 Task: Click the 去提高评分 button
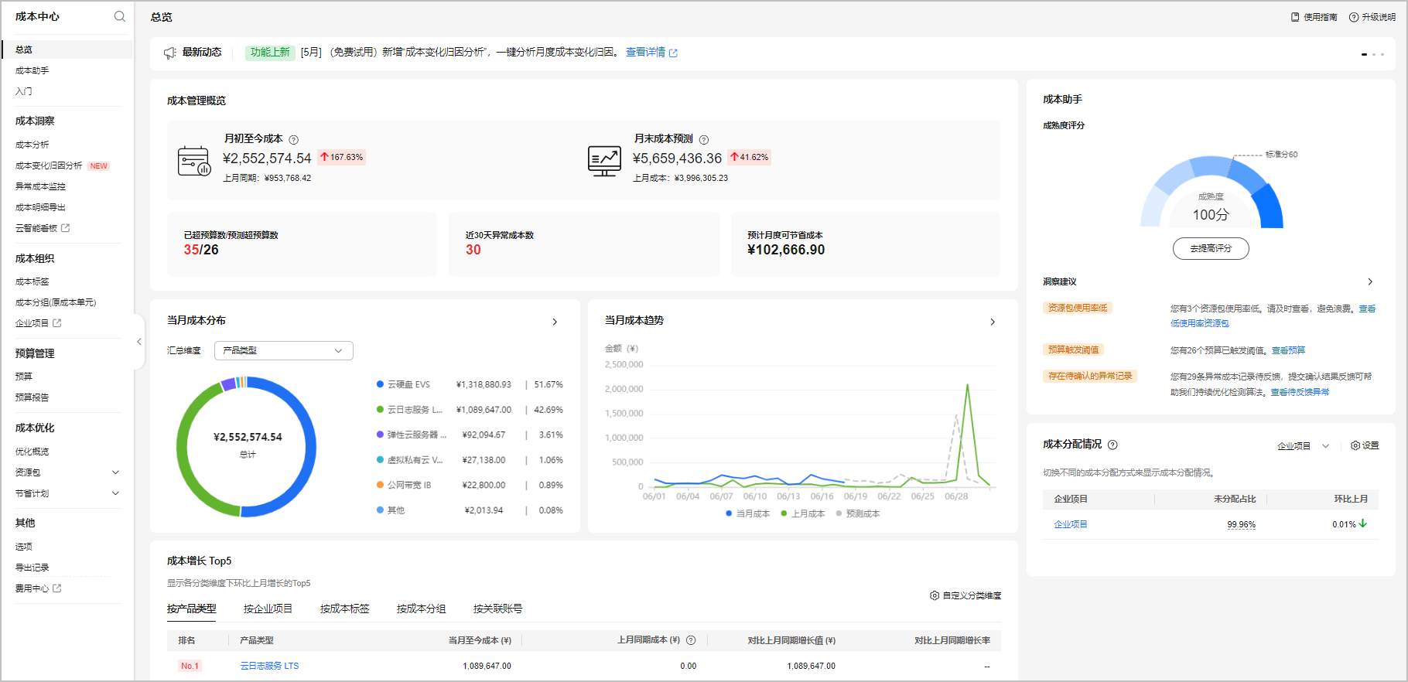click(1211, 248)
